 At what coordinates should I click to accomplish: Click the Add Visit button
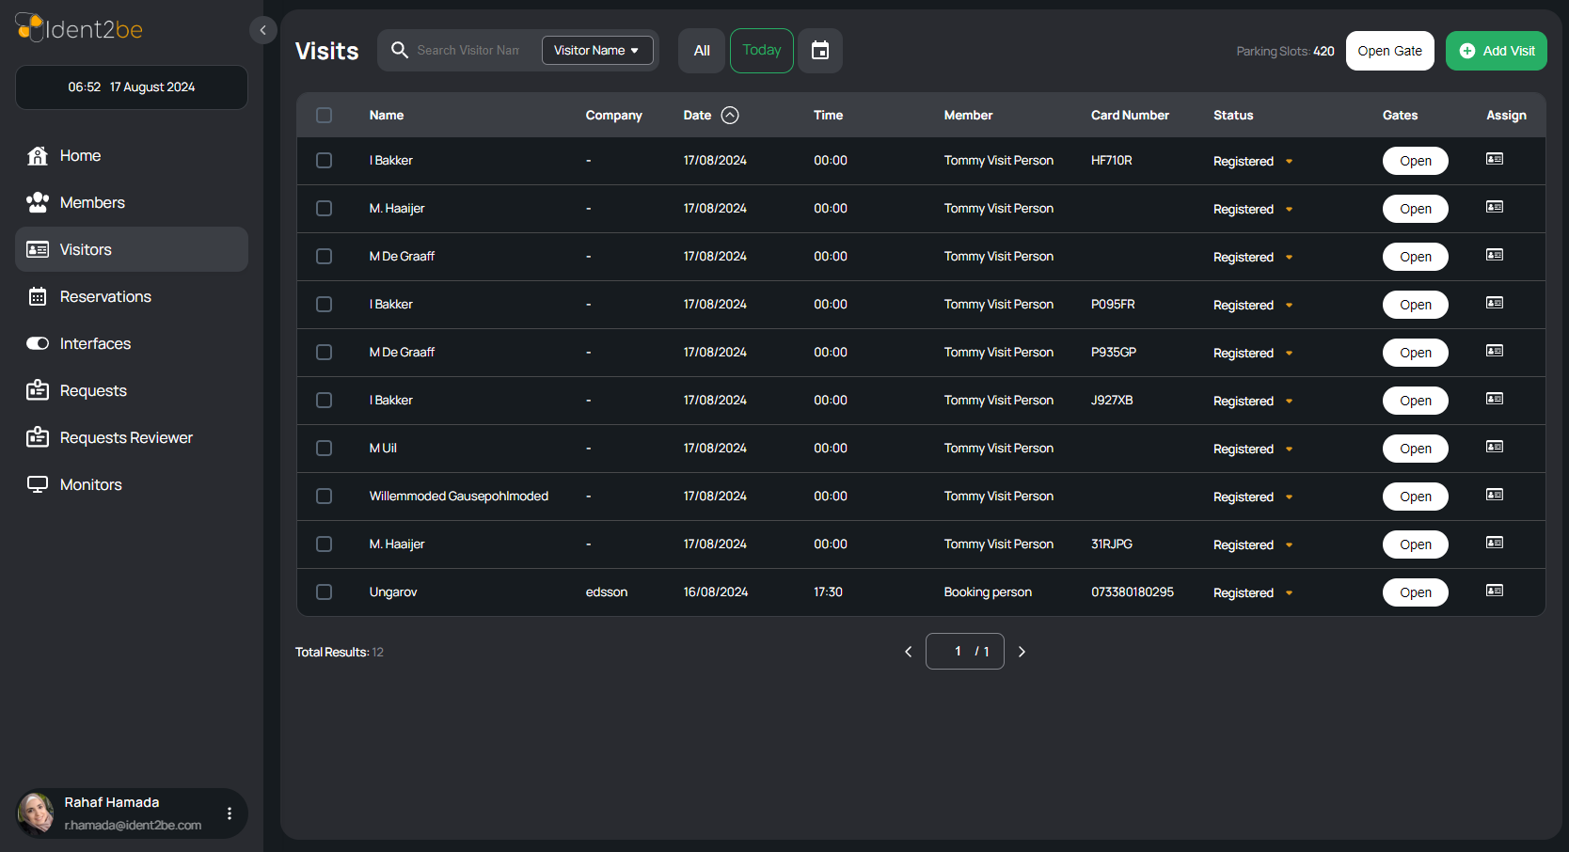[1496, 51]
